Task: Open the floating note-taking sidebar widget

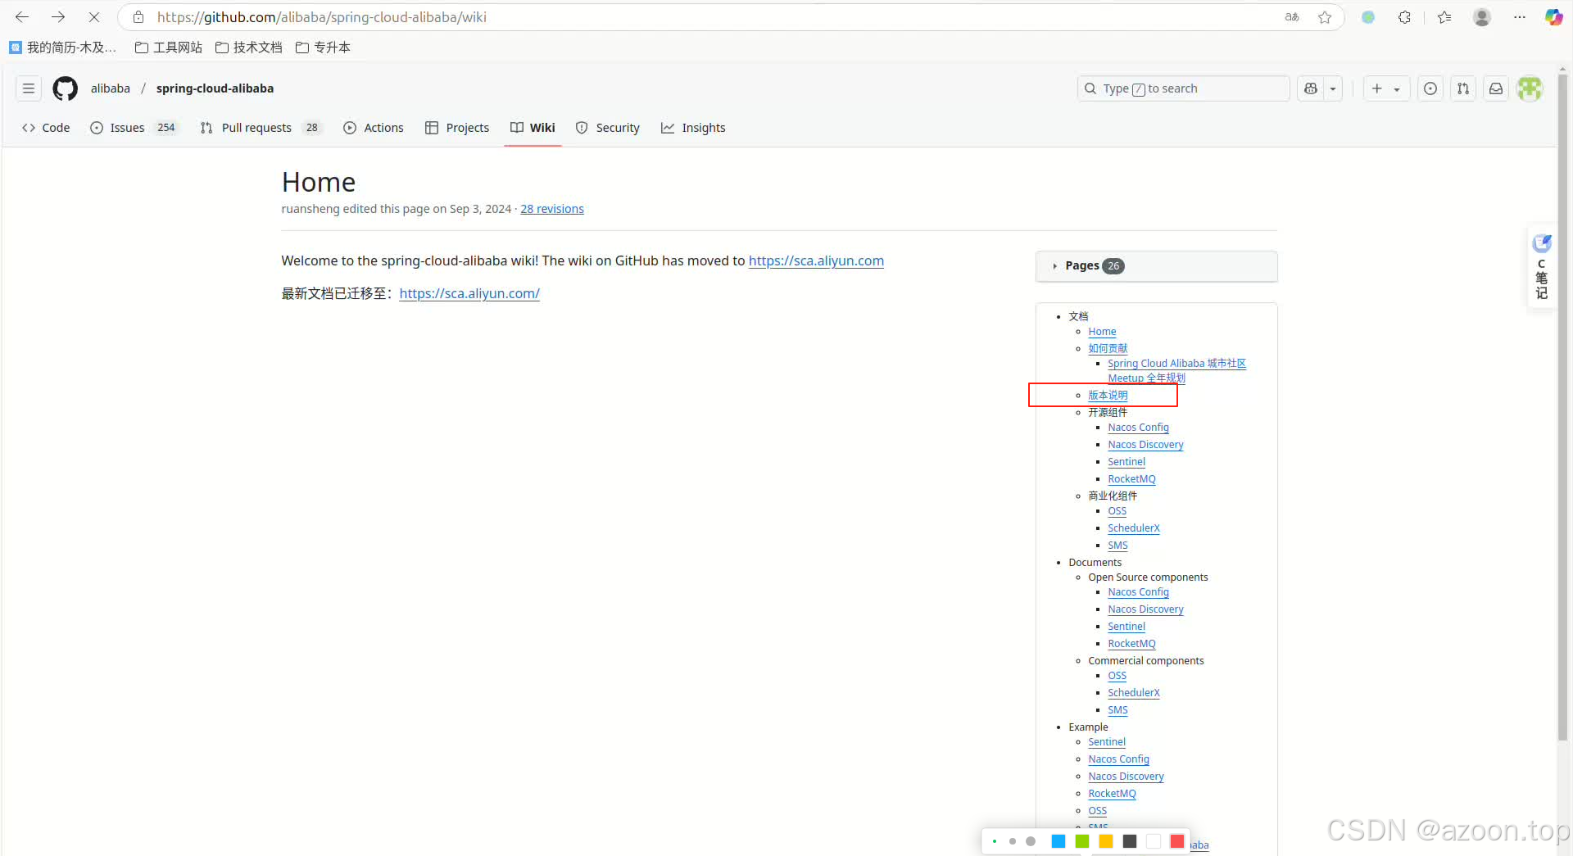Action: 1542,267
